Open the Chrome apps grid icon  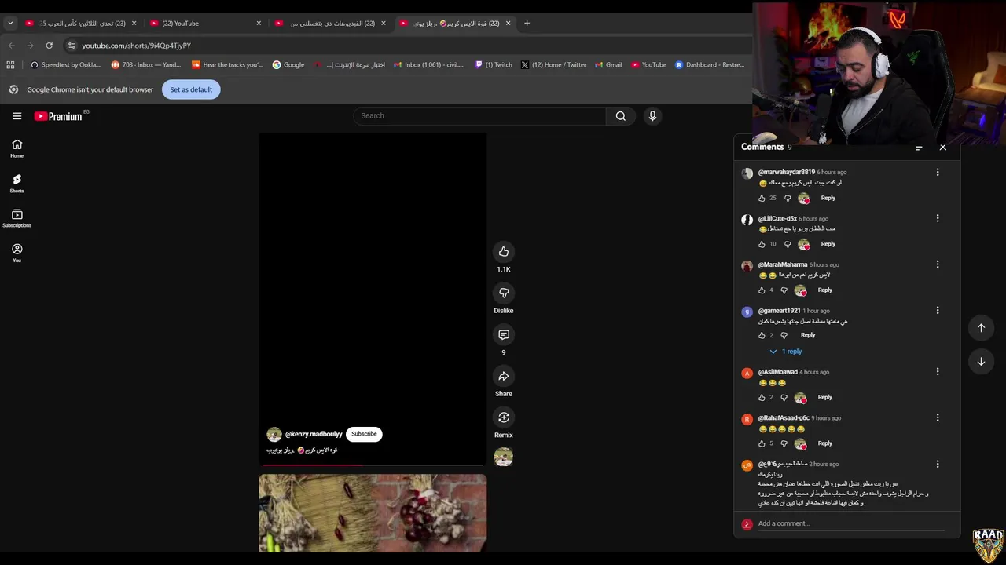11,65
